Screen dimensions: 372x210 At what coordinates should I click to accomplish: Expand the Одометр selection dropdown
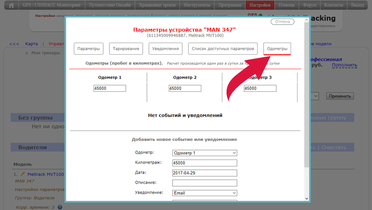pos(205,153)
